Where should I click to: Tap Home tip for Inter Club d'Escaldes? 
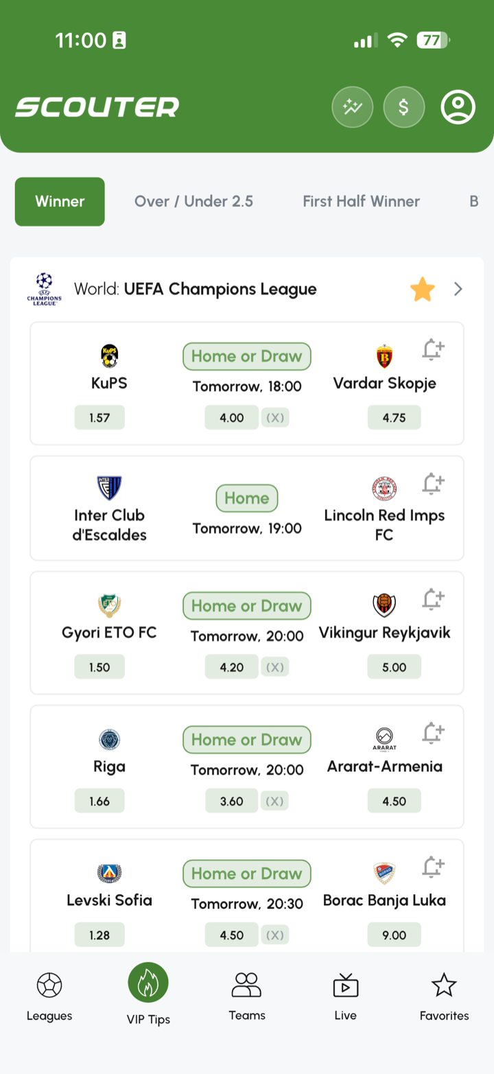[247, 498]
